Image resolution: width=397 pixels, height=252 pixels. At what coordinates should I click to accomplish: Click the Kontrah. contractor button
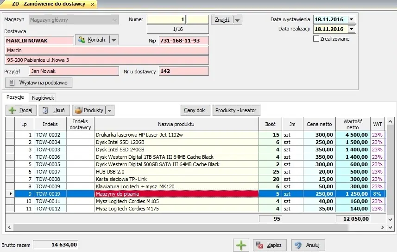[92, 40]
